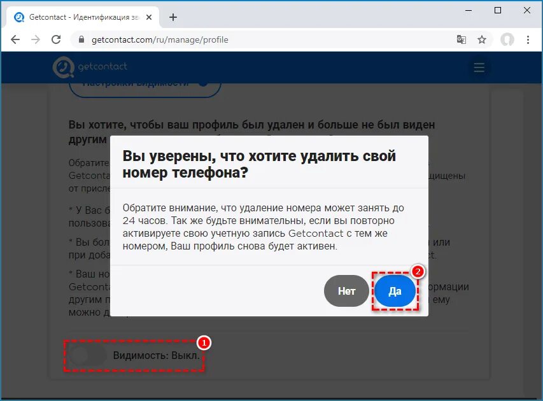543x401 pixels.
Task: Bookmark this page with the star icon
Action: pyautogui.click(x=482, y=40)
